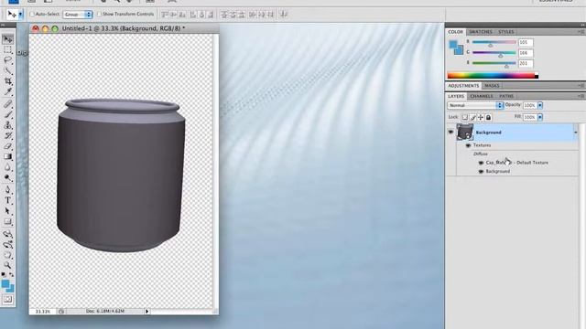Select the History Brush tool

point(7,135)
